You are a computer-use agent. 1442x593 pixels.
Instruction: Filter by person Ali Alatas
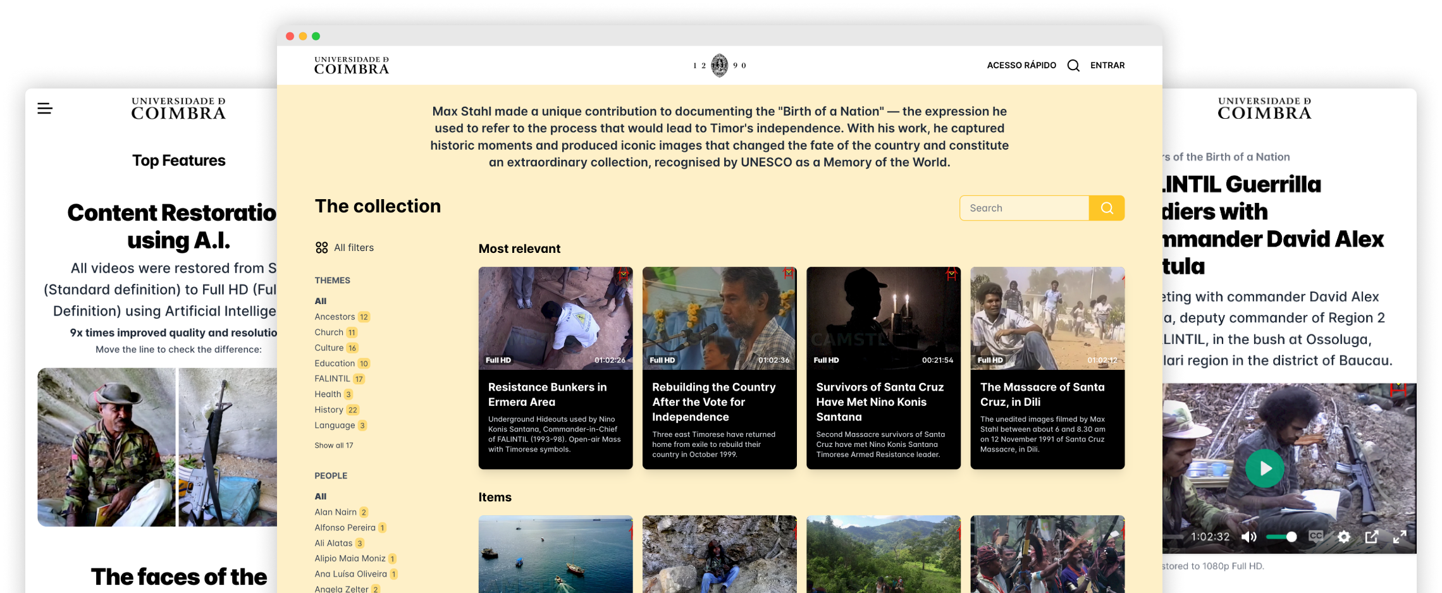(333, 543)
